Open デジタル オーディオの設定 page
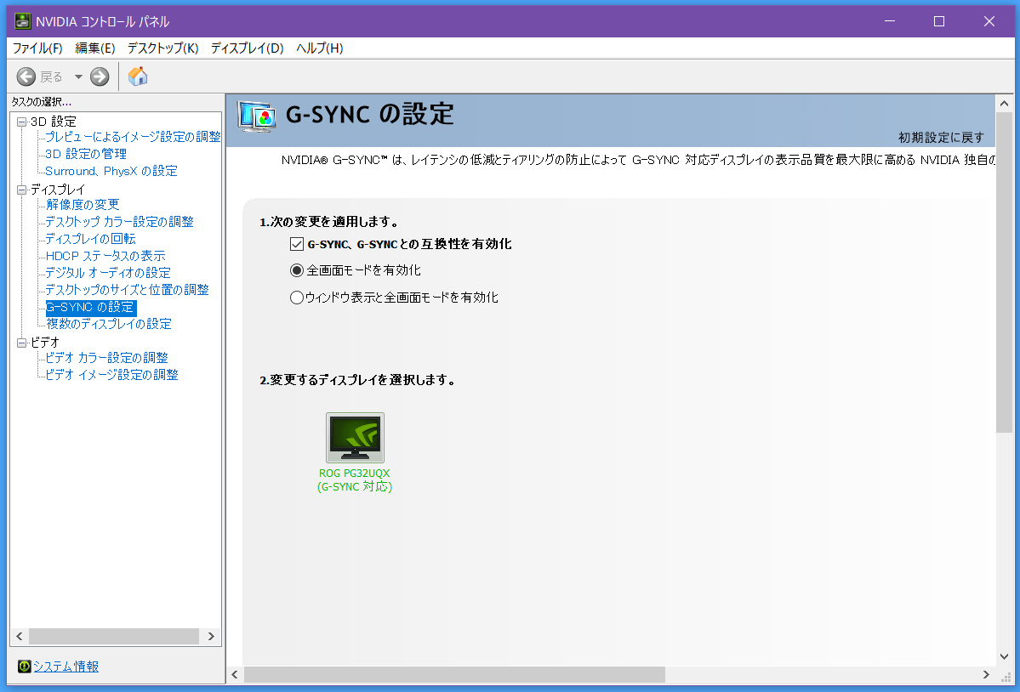The height and width of the screenshot is (692, 1020). [108, 273]
